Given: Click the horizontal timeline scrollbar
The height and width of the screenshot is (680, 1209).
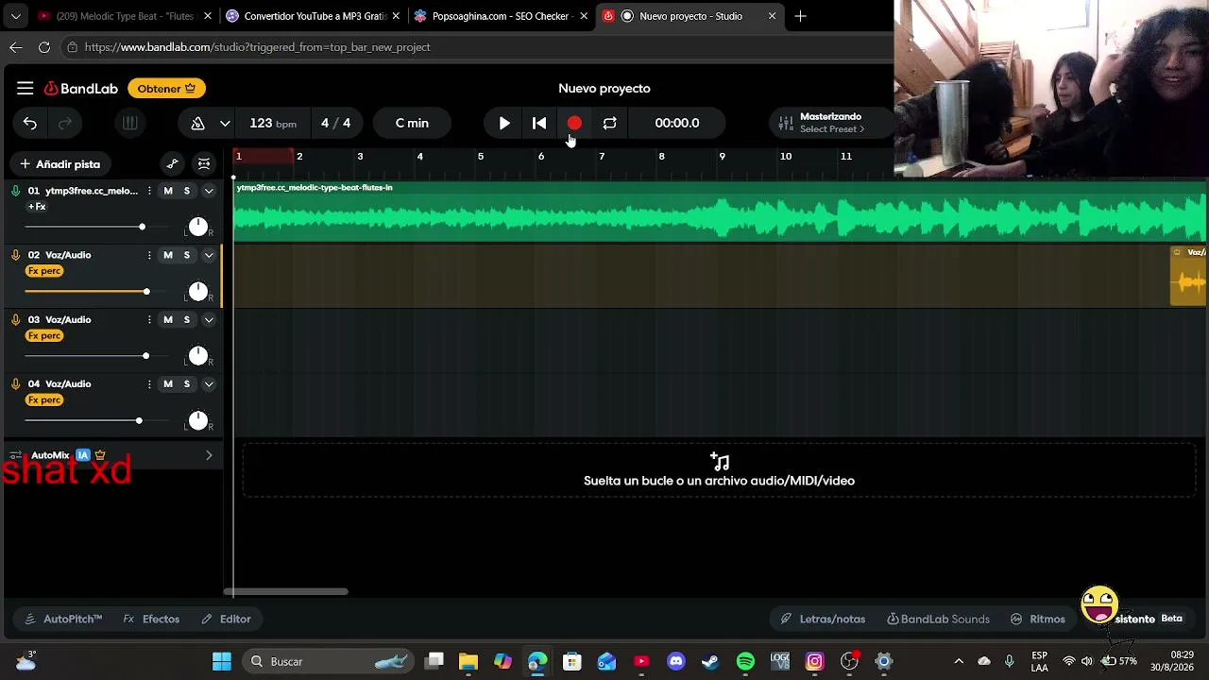Looking at the screenshot, I should click(286, 592).
